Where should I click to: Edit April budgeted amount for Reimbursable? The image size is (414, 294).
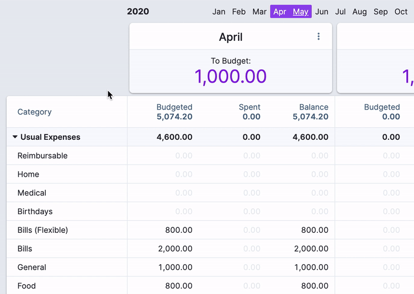[183, 156]
